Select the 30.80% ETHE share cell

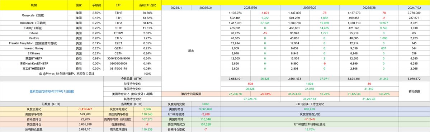pos(147,13)
